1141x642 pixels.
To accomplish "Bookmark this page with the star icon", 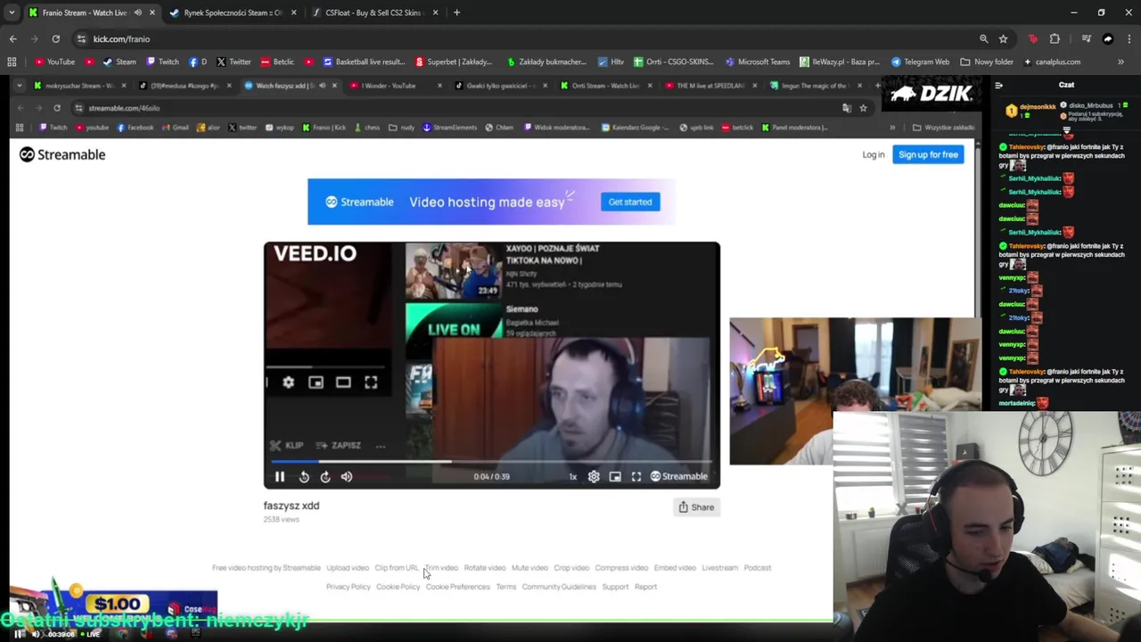I will tap(1003, 39).
